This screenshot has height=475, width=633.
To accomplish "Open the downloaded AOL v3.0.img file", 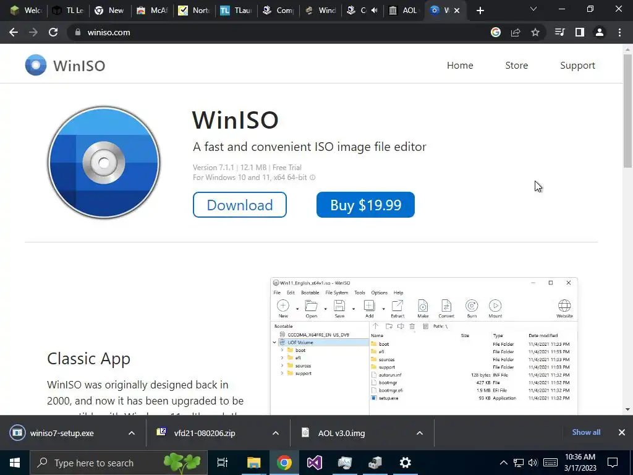I will 341,433.
